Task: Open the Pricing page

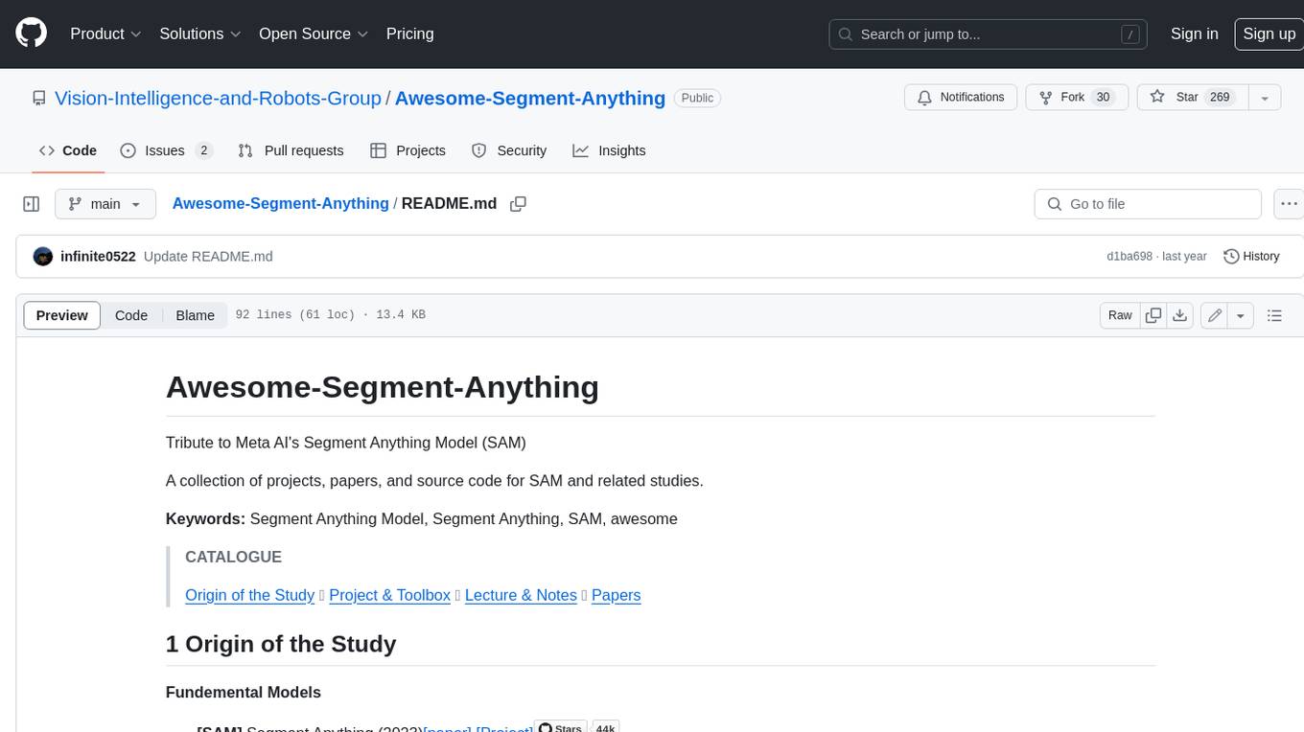Action: tap(409, 34)
